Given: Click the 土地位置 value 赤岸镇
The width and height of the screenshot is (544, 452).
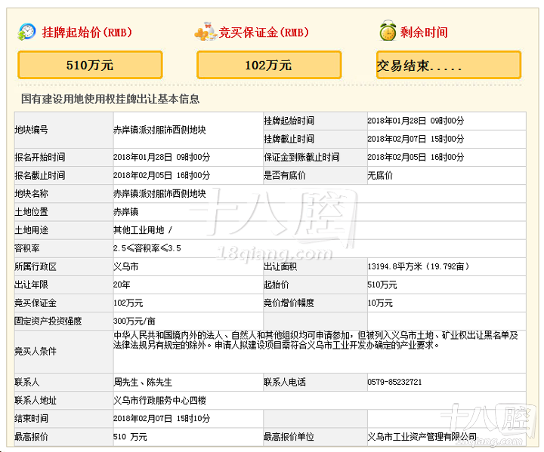Looking at the screenshot, I should coord(125,212).
